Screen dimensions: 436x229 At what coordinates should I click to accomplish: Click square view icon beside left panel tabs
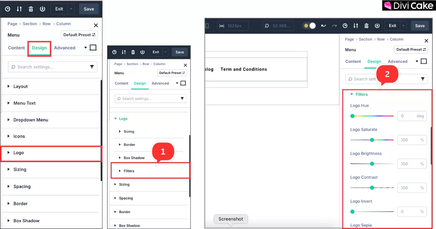point(93,48)
